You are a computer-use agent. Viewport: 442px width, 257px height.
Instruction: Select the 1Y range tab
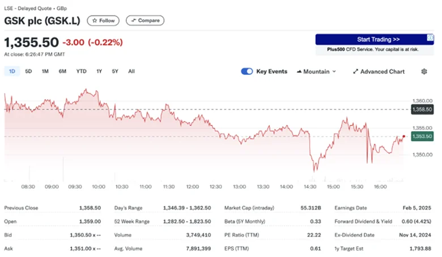pos(99,71)
